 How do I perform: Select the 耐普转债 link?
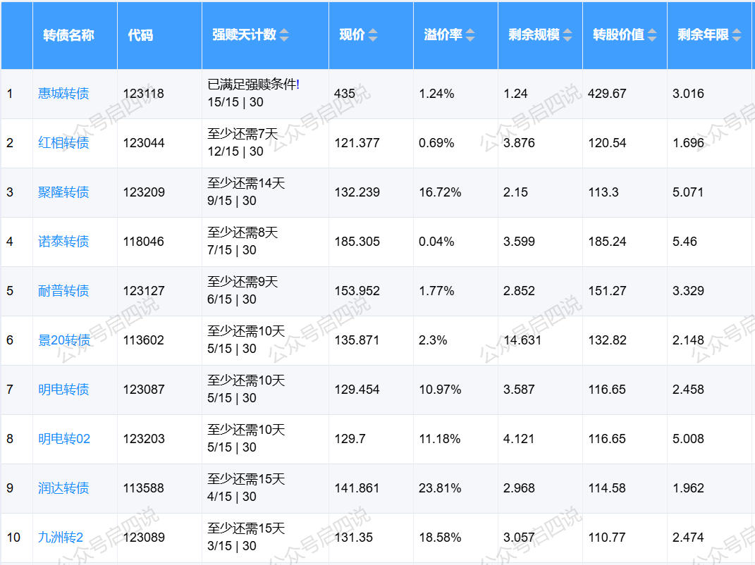pos(63,291)
